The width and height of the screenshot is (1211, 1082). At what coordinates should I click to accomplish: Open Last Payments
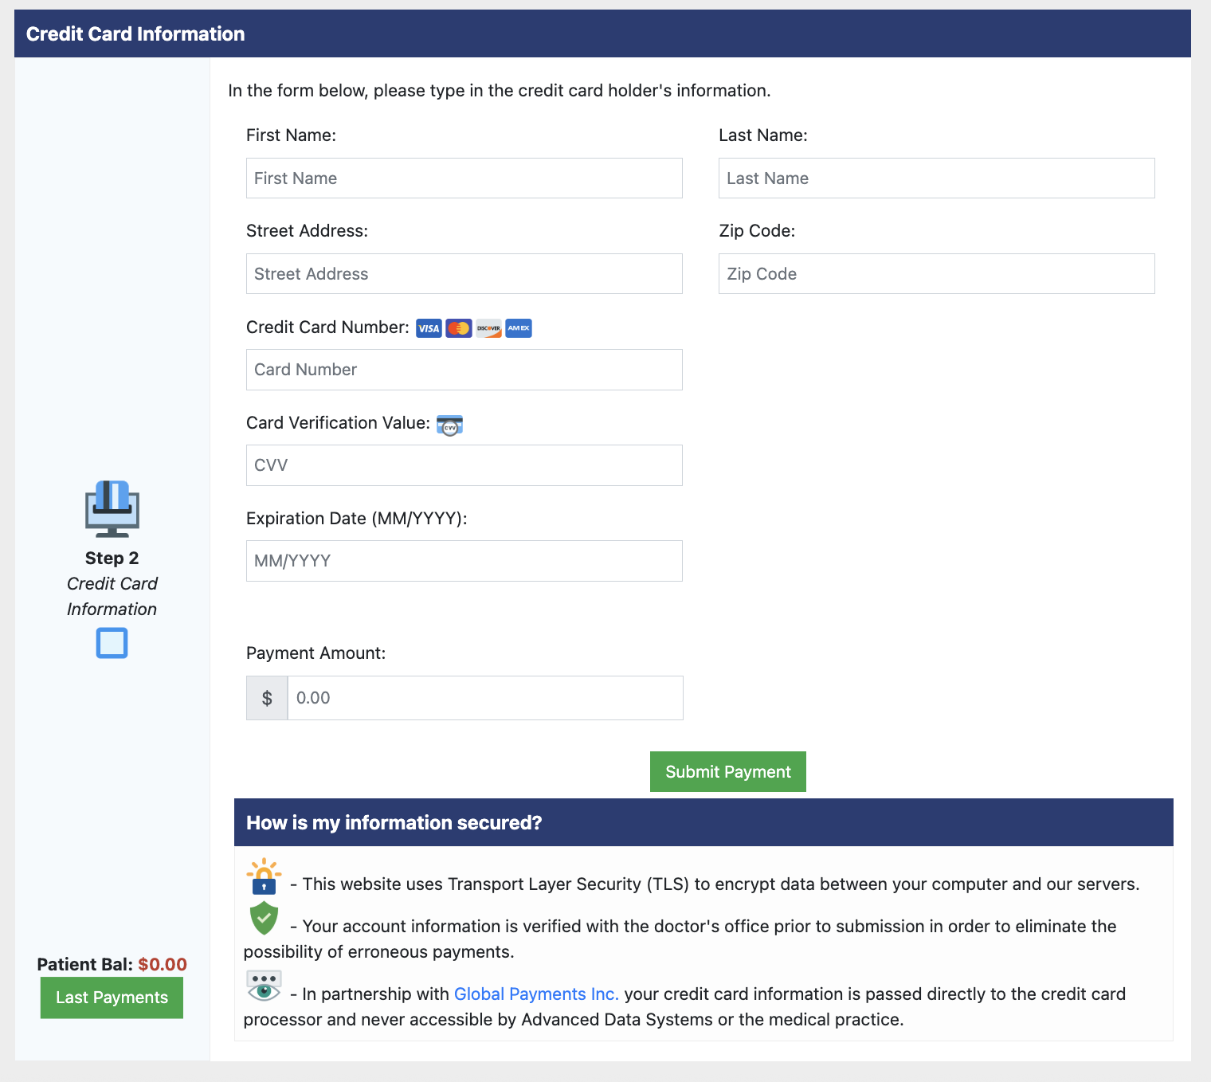[112, 997]
